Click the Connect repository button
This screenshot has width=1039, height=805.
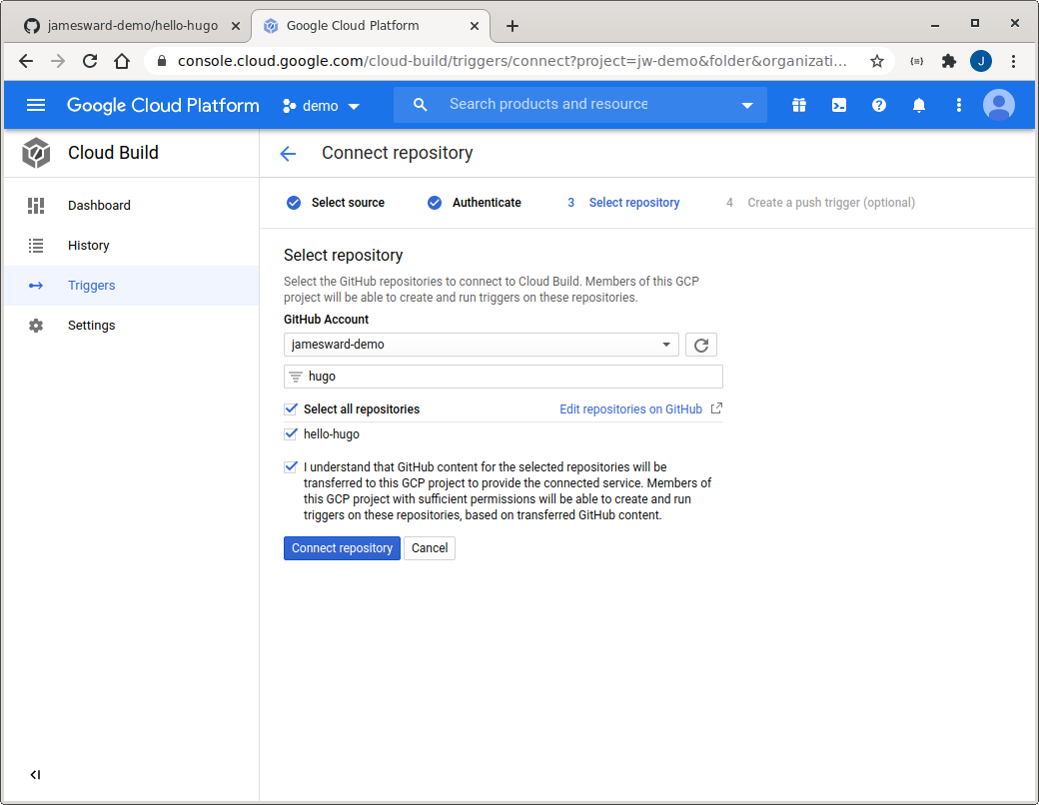[342, 548]
